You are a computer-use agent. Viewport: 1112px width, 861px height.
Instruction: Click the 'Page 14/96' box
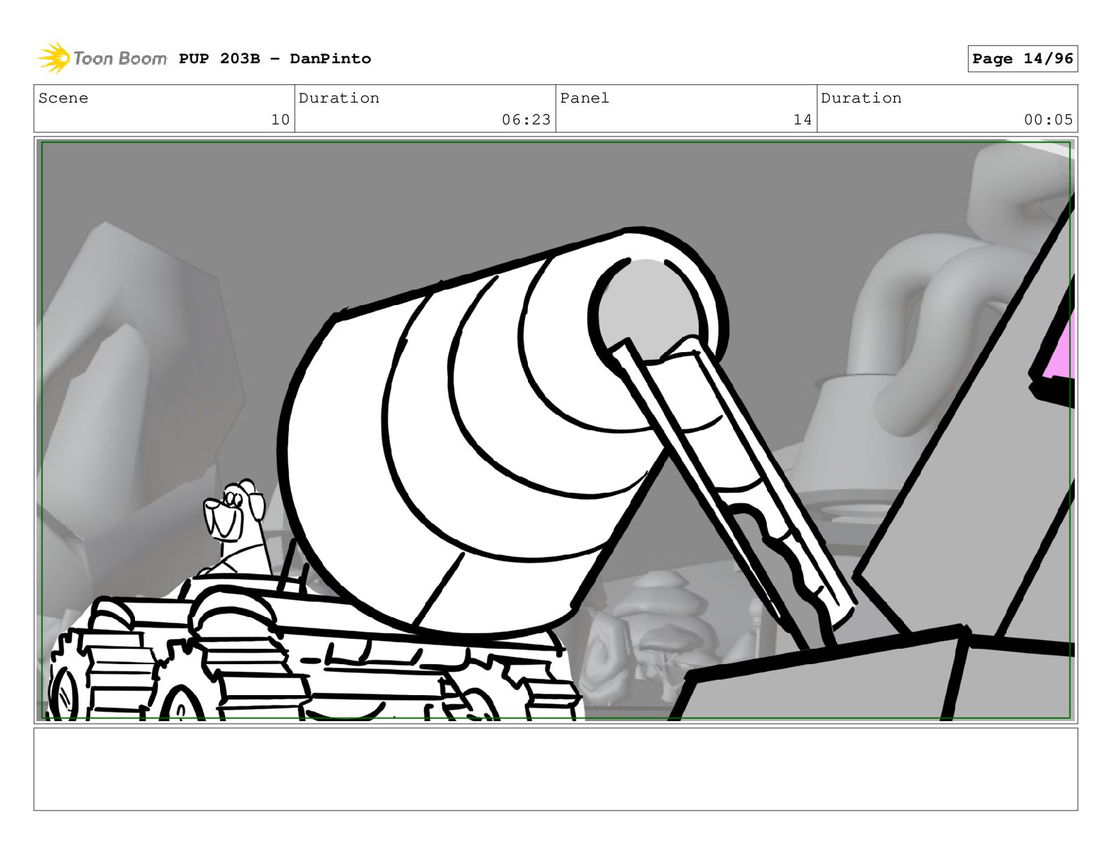click(x=1023, y=59)
